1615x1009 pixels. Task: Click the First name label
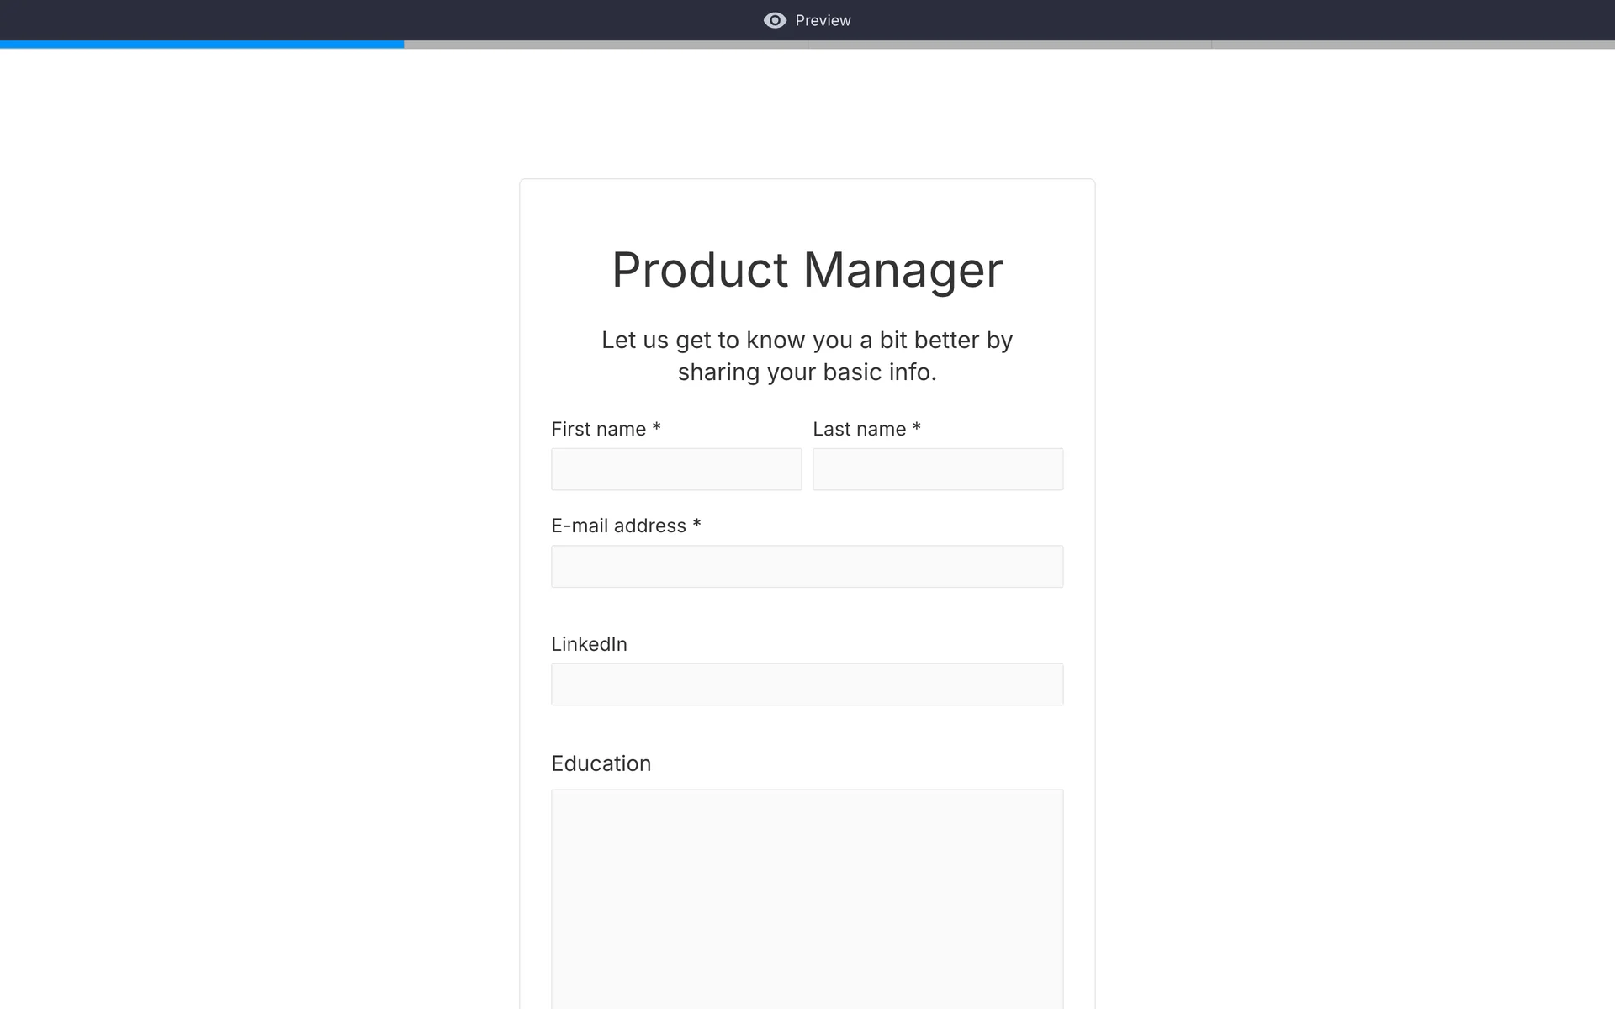pos(598,429)
